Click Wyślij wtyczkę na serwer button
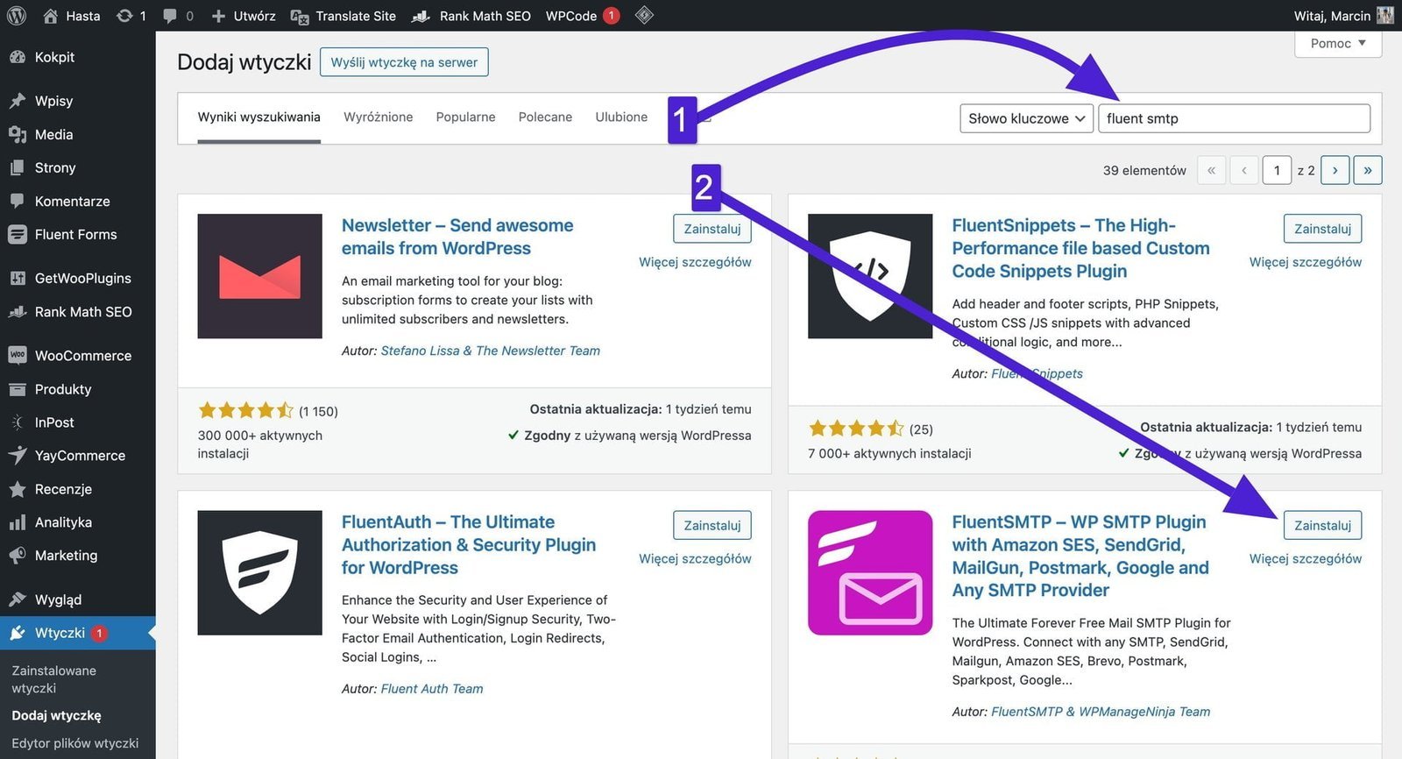The width and height of the screenshot is (1402, 759). (x=404, y=62)
